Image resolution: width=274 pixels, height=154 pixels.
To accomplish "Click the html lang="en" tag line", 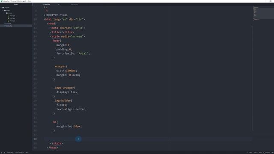I will pos(64,19).
